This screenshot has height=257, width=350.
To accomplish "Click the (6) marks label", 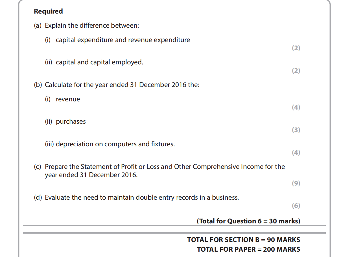I will point(296,206).
